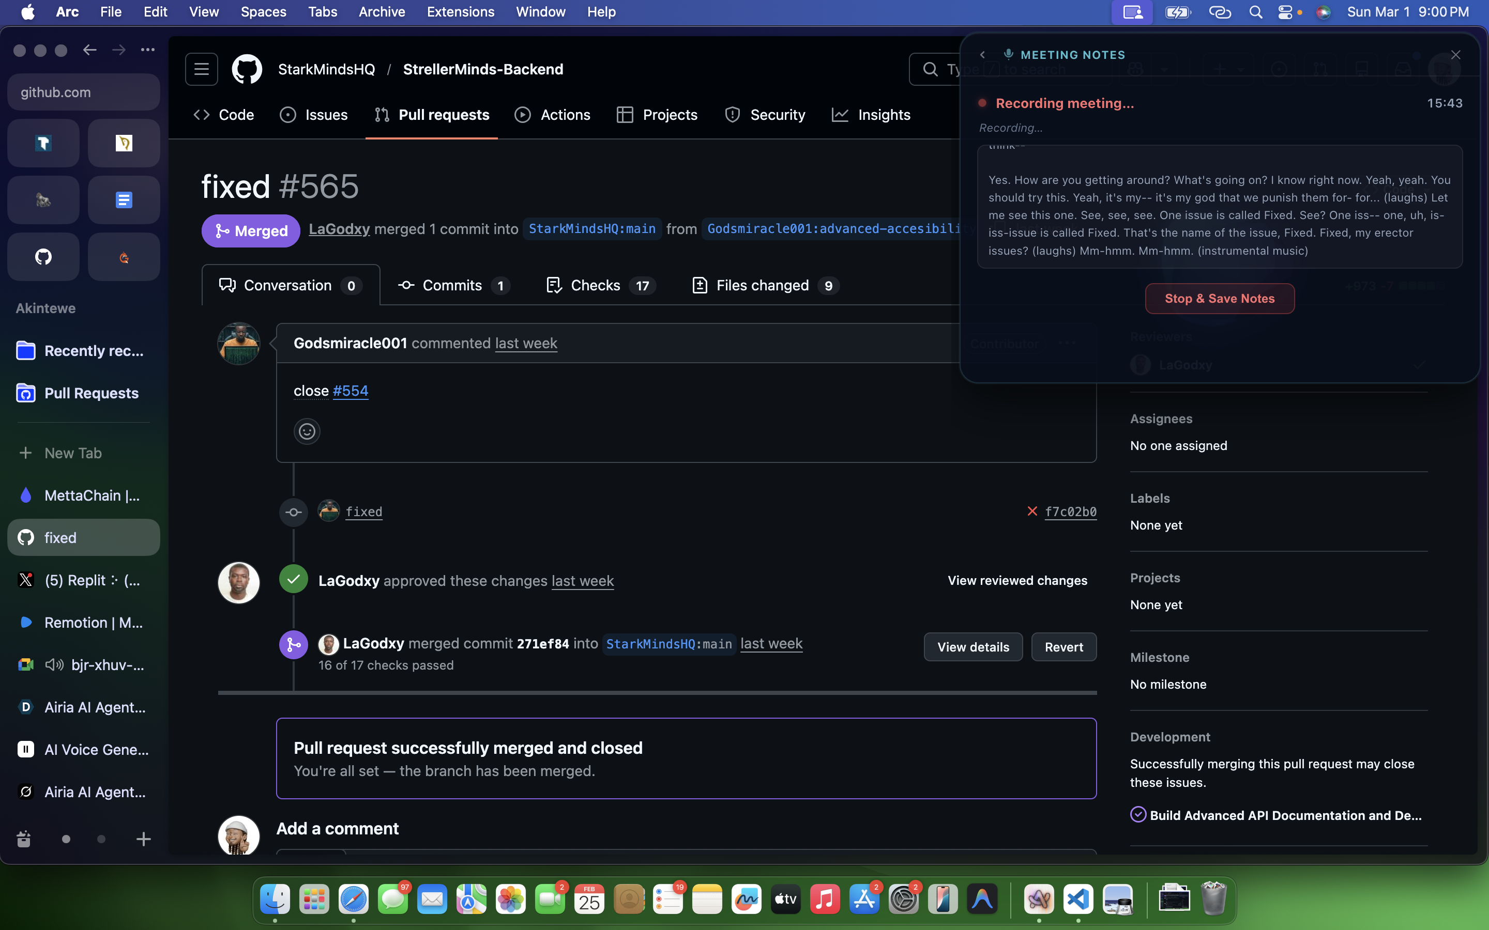The width and height of the screenshot is (1489, 930).
Task: Add emoji reaction to Godsmiracle001's comment
Action: click(307, 431)
